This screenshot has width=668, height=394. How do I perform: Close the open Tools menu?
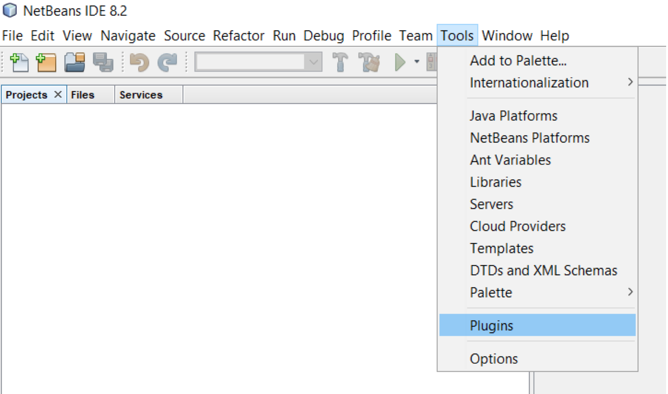point(457,36)
